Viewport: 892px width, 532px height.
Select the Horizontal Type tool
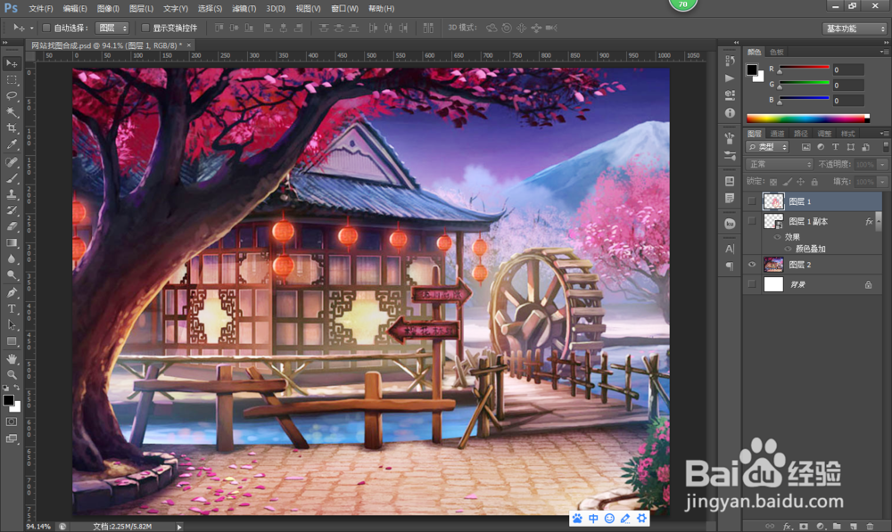tap(12, 308)
